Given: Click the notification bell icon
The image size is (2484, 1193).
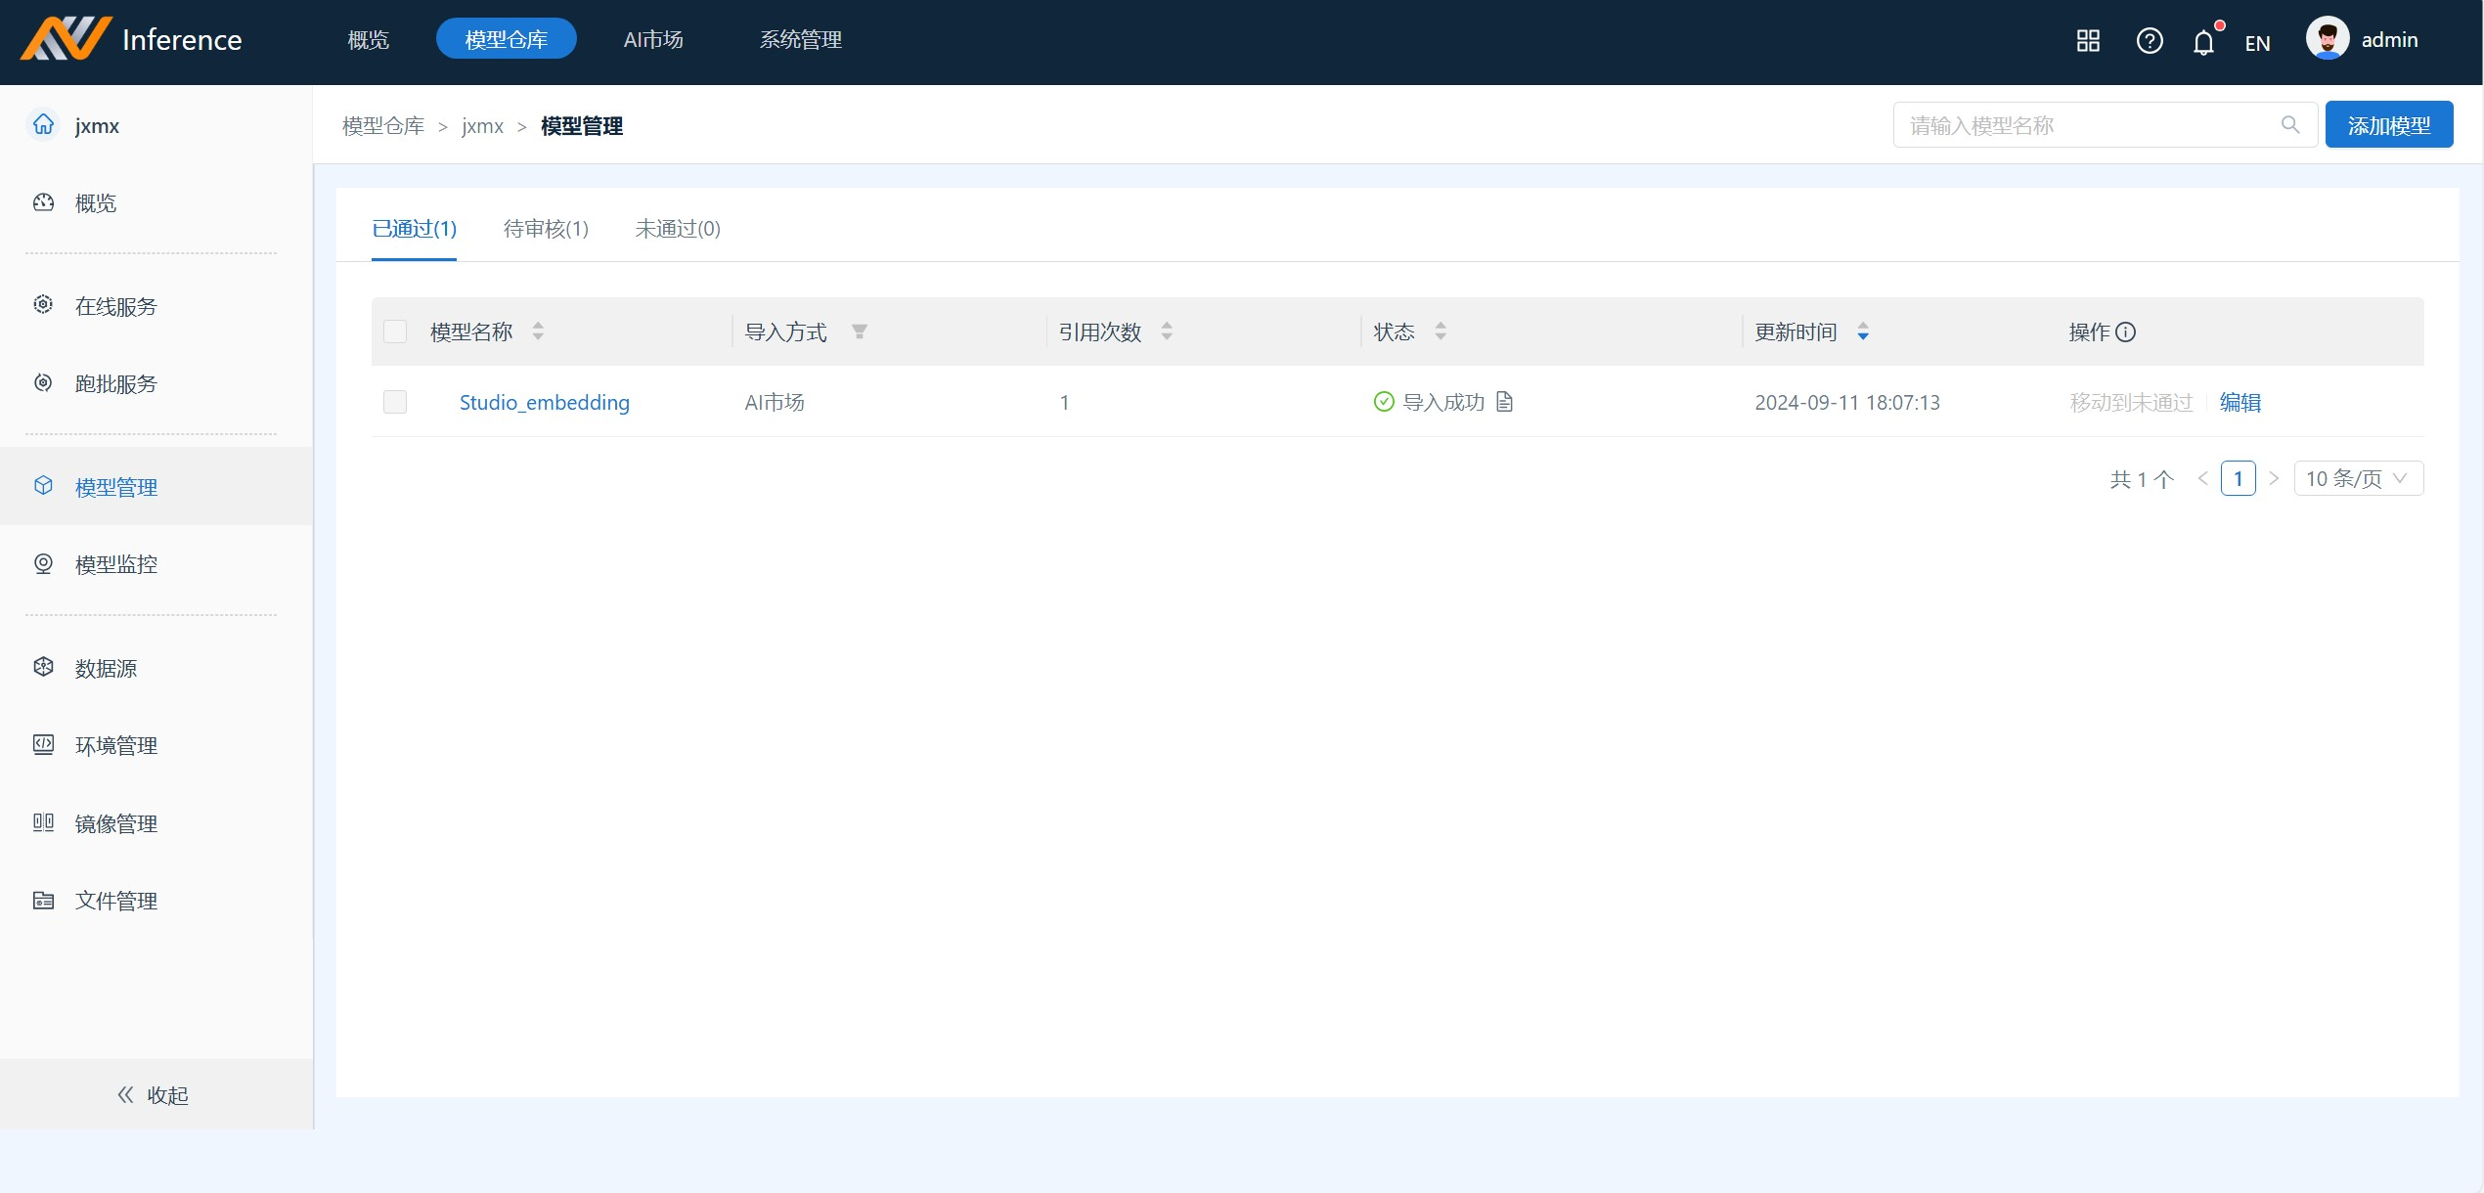Looking at the screenshot, I should pyautogui.click(x=2202, y=42).
